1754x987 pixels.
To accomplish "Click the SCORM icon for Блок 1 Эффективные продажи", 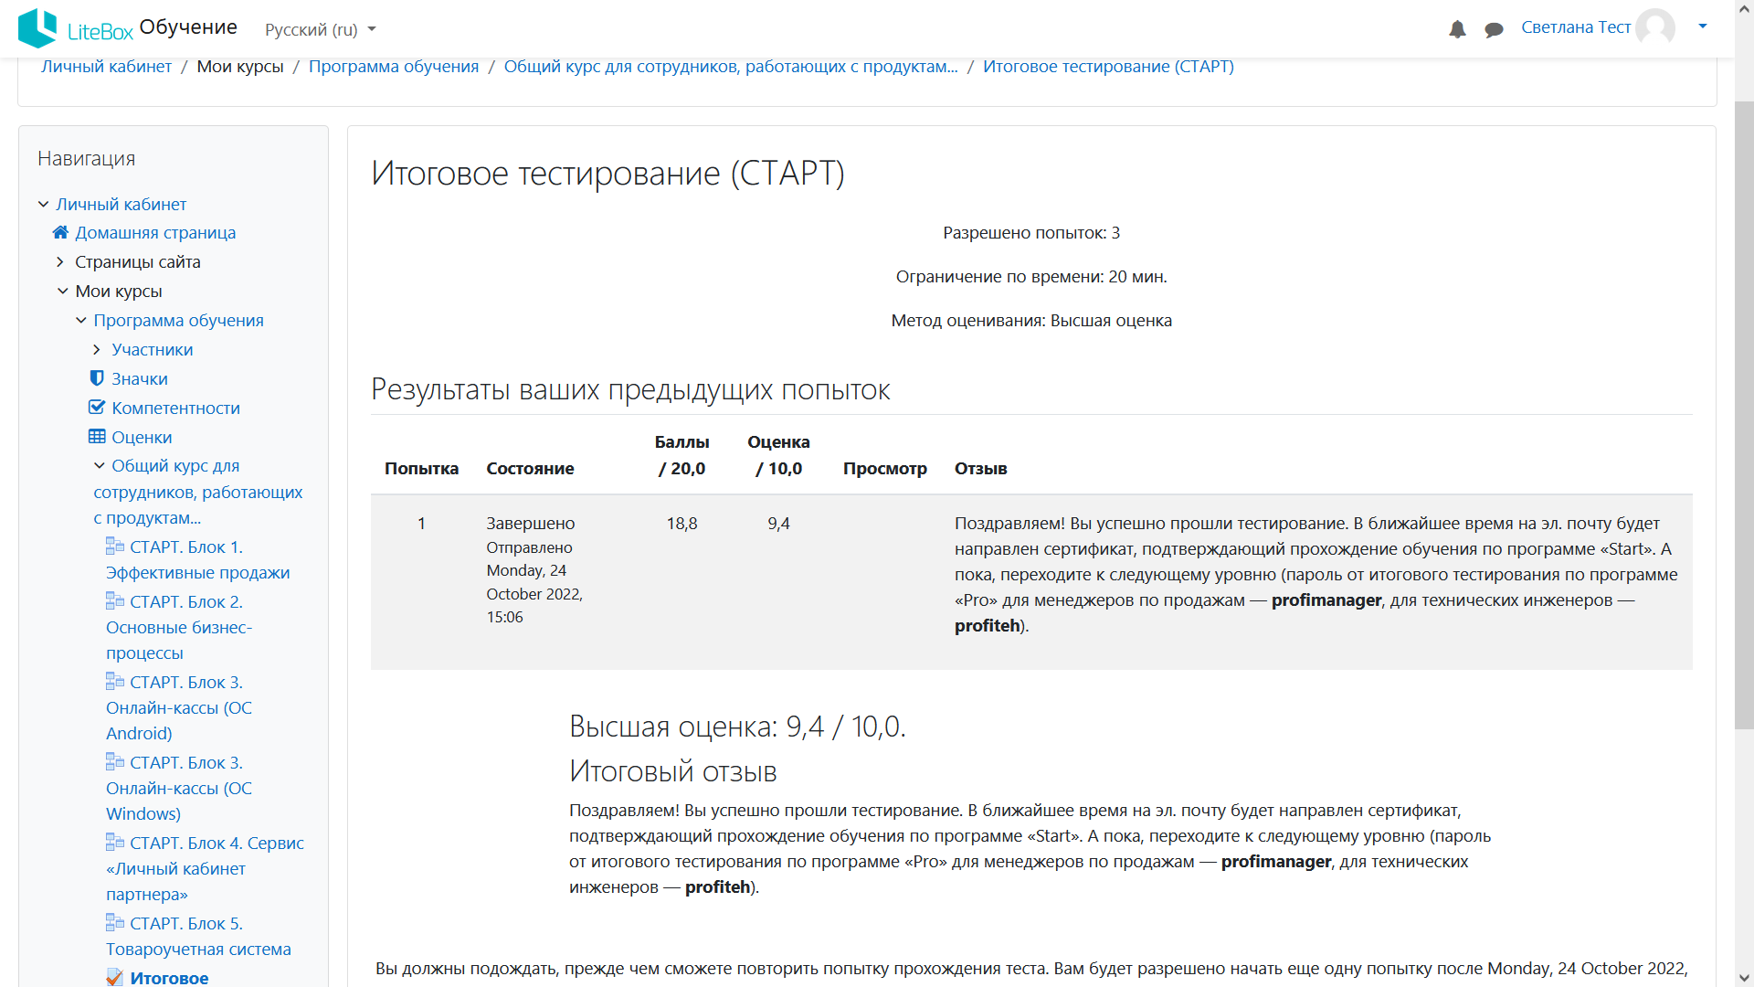I will click(x=115, y=547).
